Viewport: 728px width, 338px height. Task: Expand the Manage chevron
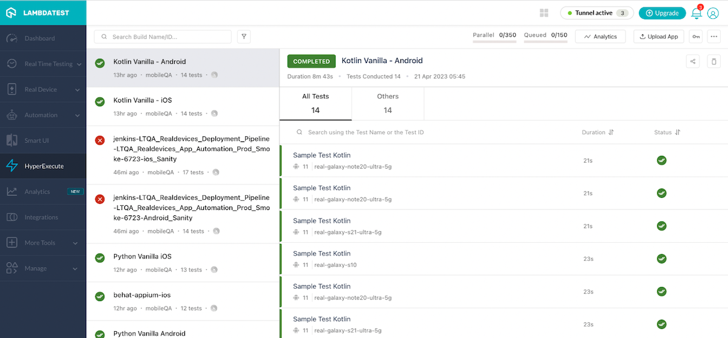coord(76,268)
